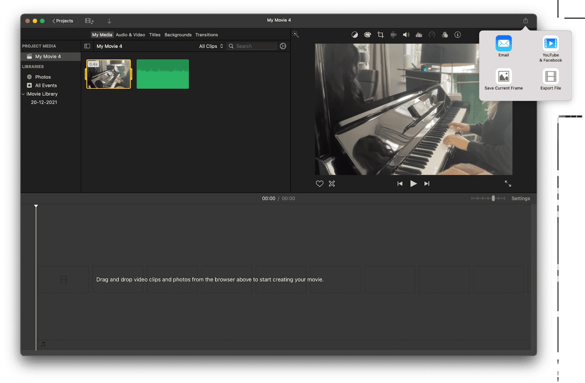
Task: Go back using the Projects button
Action: tap(63, 21)
